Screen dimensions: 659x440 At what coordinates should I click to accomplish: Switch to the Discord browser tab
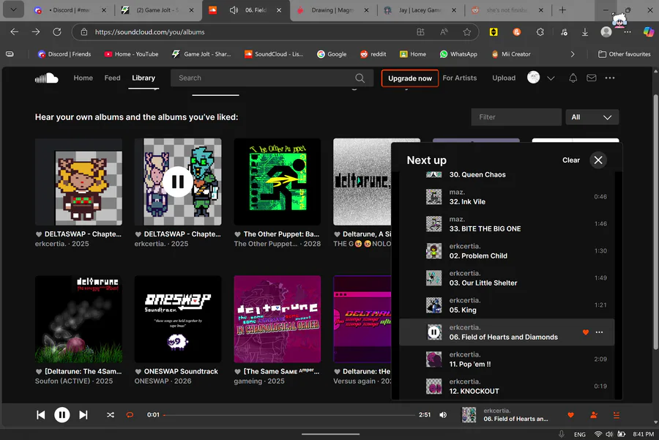coord(68,10)
